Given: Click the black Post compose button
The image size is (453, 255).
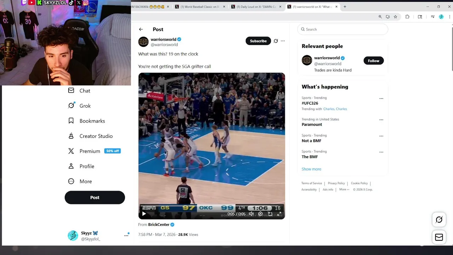Looking at the screenshot, I should point(95,198).
